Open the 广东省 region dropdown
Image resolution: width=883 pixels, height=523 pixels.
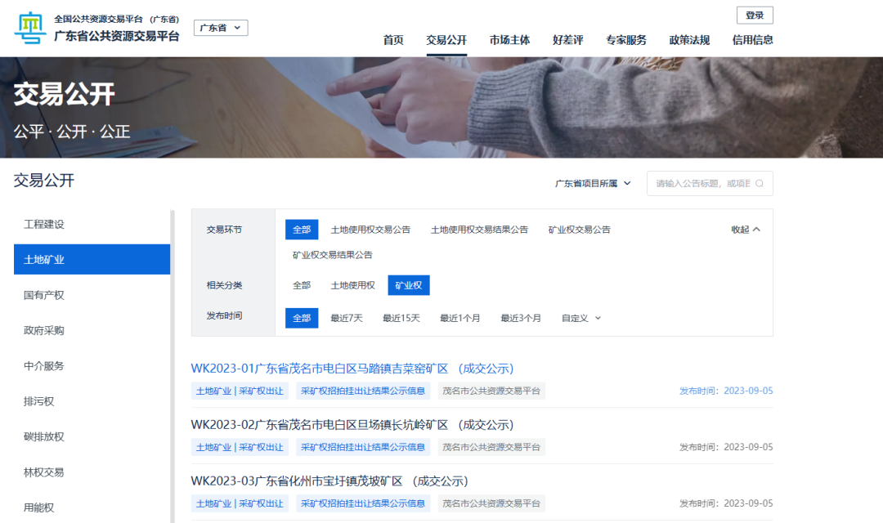pyautogui.click(x=221, y=28)
